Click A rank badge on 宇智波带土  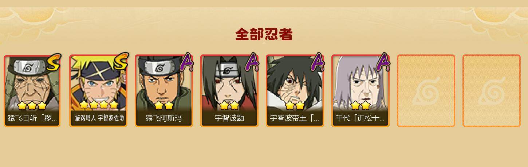click(x=318, y=62)
